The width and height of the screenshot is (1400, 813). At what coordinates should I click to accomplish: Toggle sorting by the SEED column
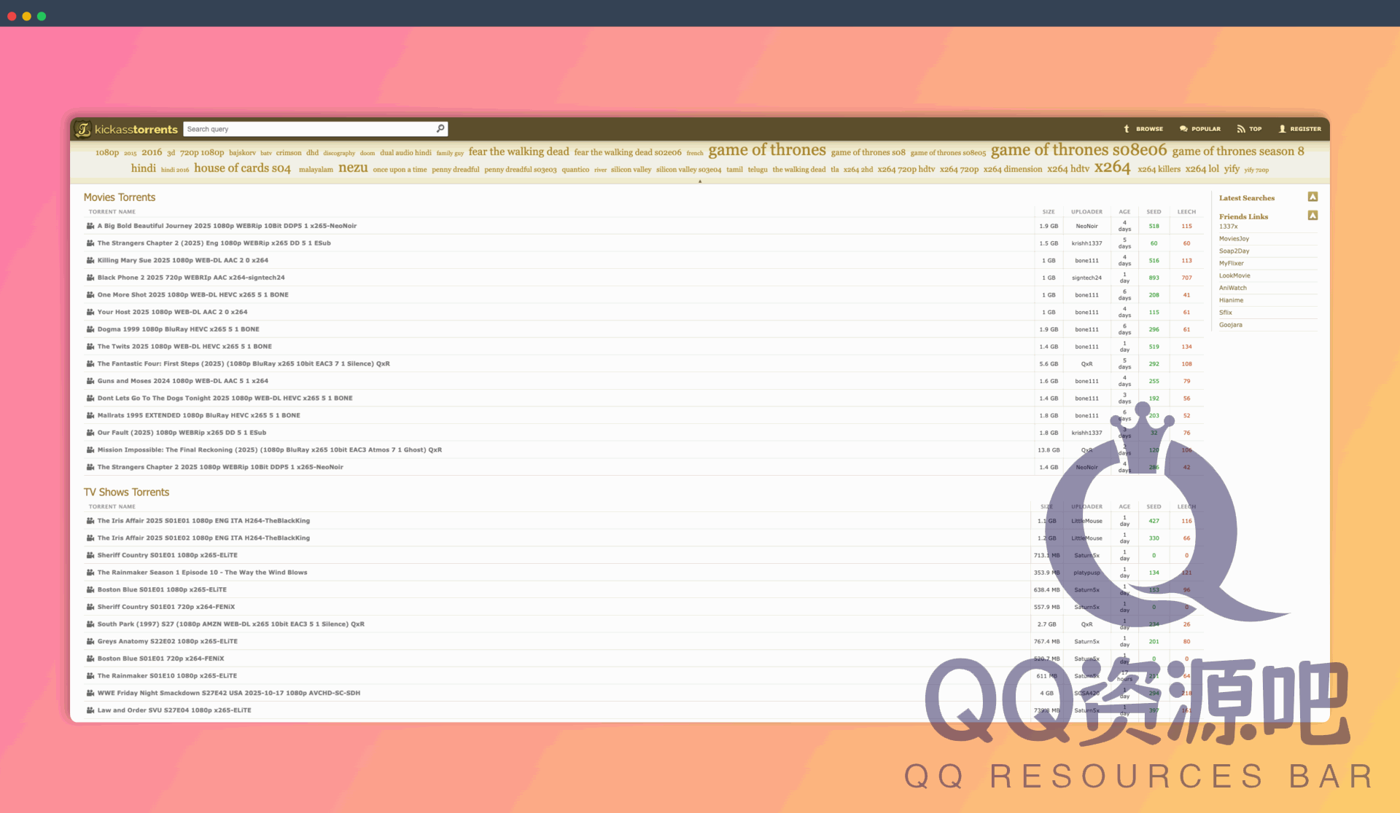pyautogui.click(x=1154, y=211)
